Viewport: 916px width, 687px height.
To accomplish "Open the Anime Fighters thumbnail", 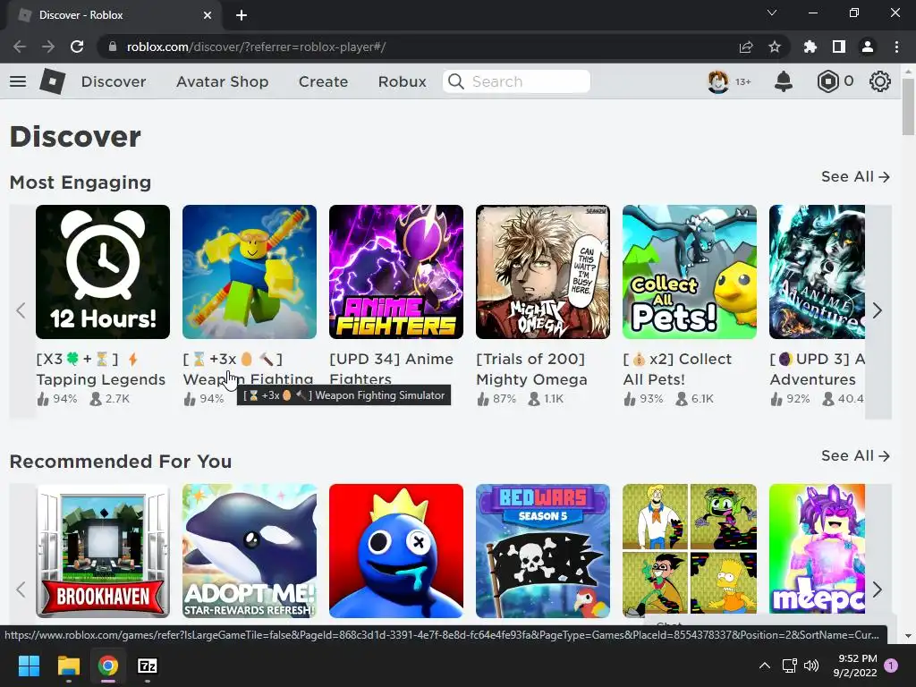I will pos(396,272).
